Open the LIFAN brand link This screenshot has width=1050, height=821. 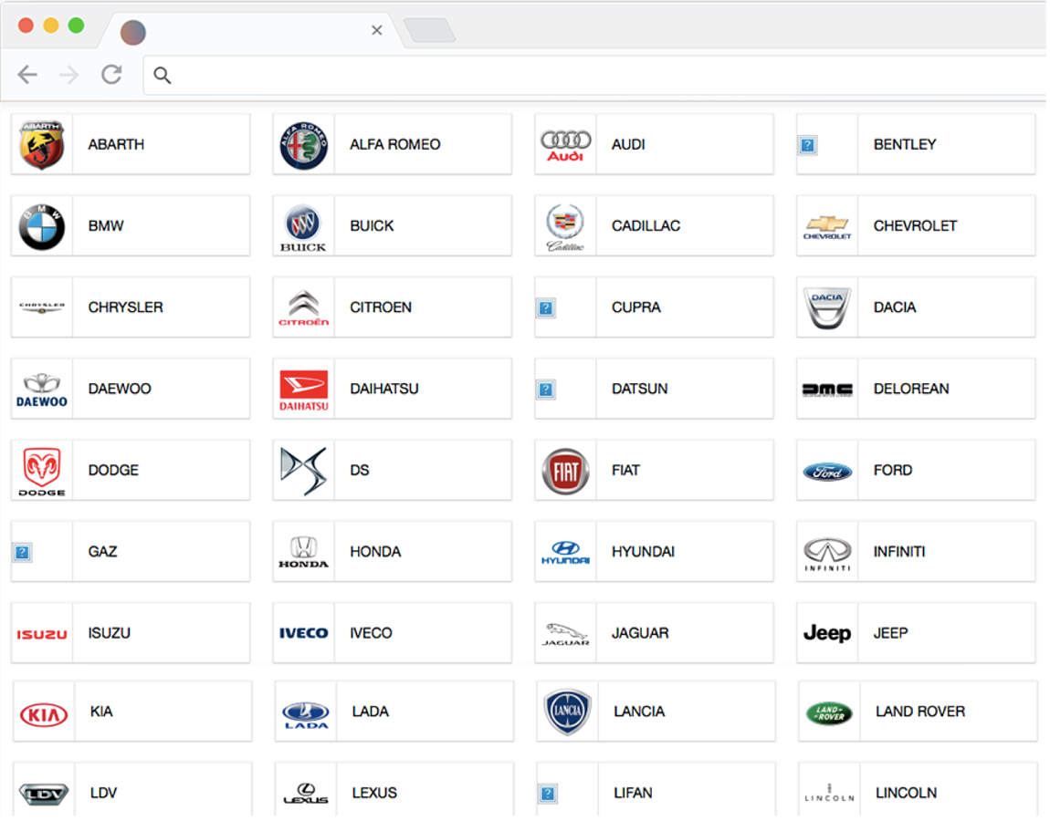[656, 792]
